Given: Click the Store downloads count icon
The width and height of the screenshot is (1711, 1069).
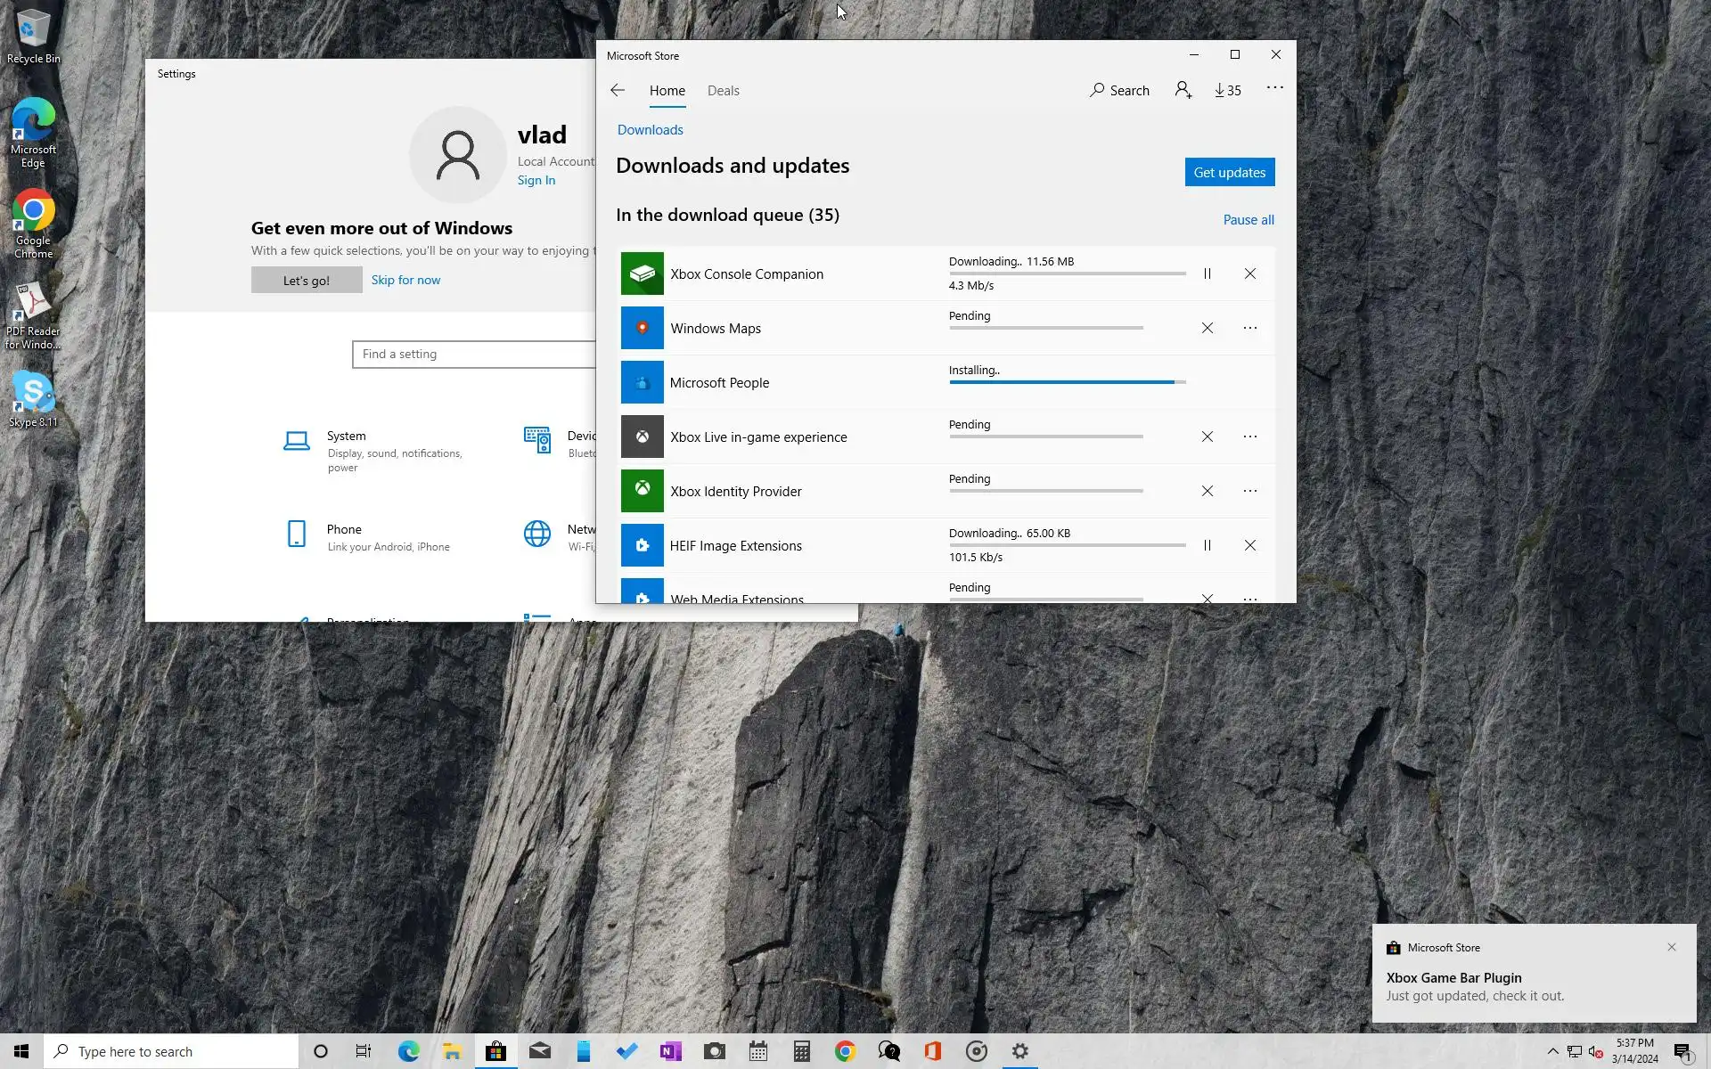Looking at the screenshot, I should (x=1227, y=90).
